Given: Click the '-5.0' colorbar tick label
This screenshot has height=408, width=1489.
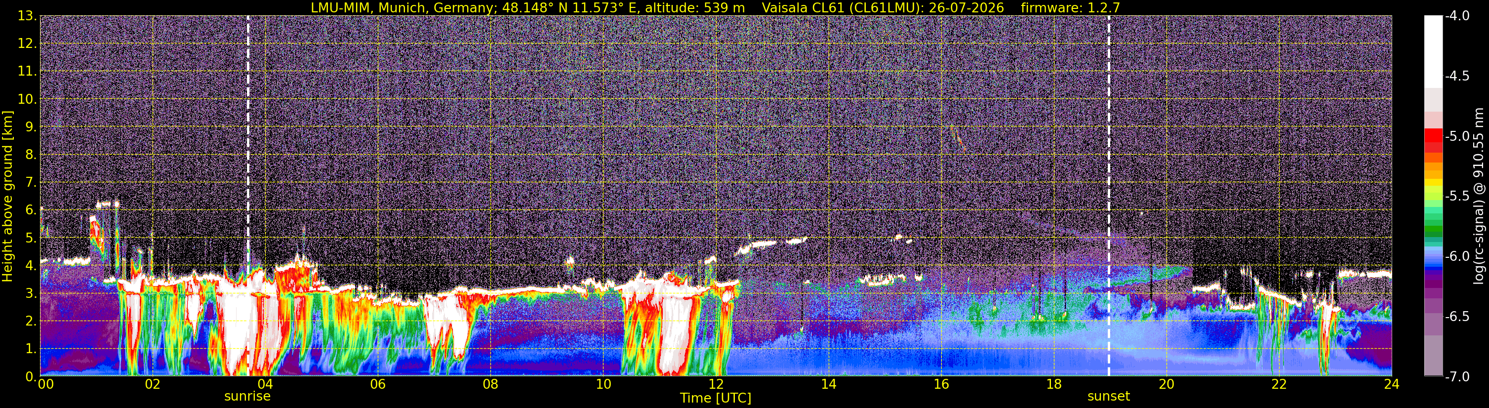Looking at the screenshot, I should pos(1456,136).
